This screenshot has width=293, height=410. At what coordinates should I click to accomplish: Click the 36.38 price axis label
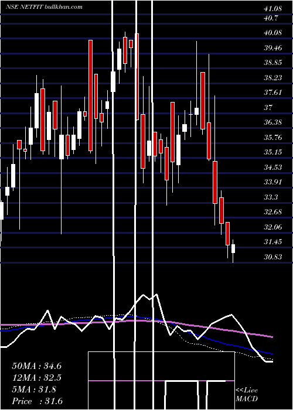pyautogui.click(x=273, y=122)
